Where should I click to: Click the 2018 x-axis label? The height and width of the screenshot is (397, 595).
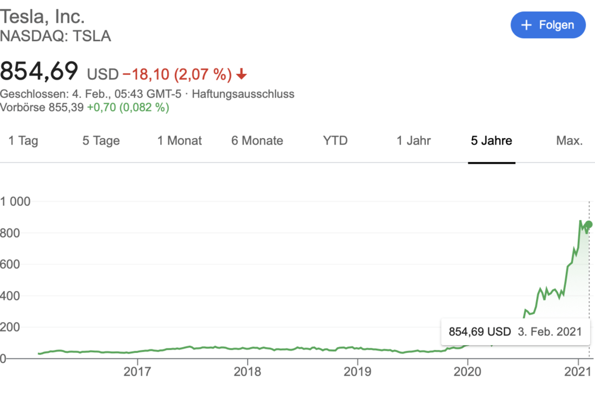point(248,371)
